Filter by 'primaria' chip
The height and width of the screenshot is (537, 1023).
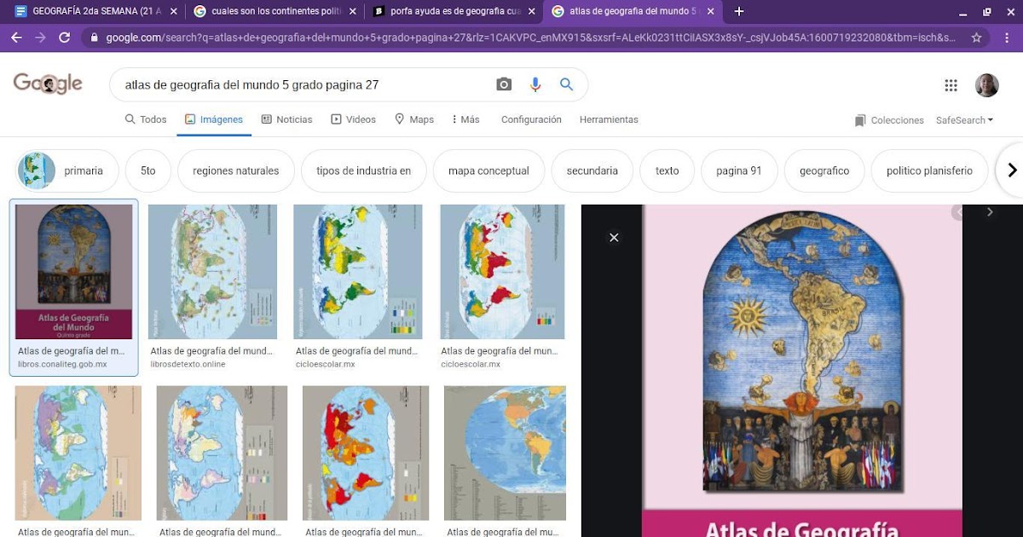pos(66,170)
